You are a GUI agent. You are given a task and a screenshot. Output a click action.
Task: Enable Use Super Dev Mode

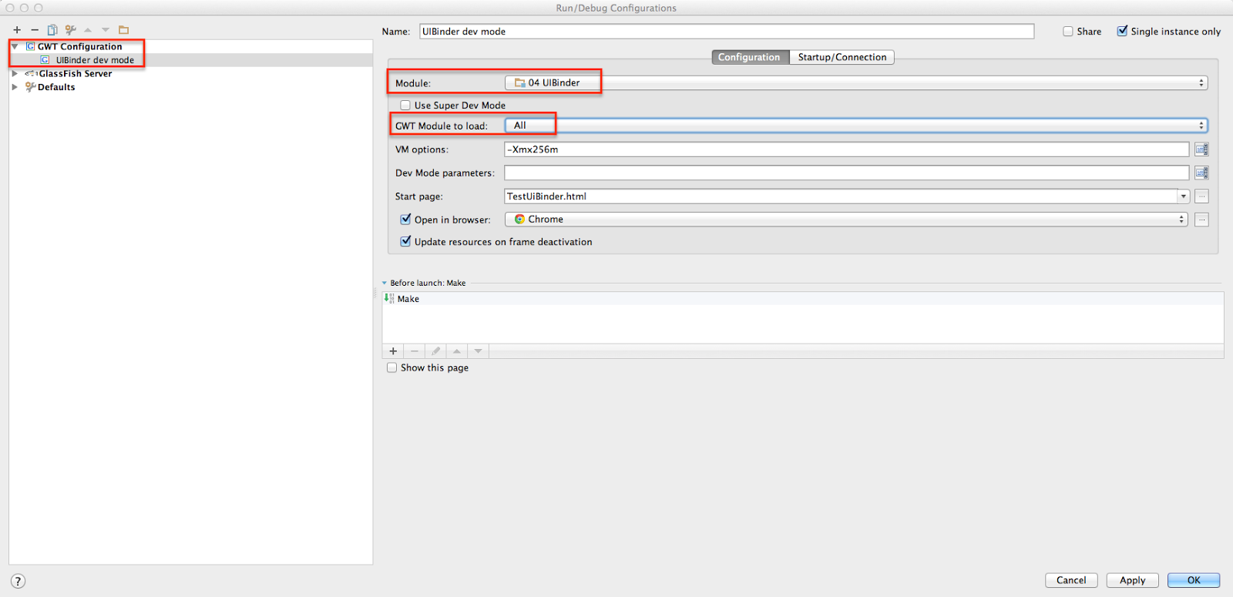[405, 106]
